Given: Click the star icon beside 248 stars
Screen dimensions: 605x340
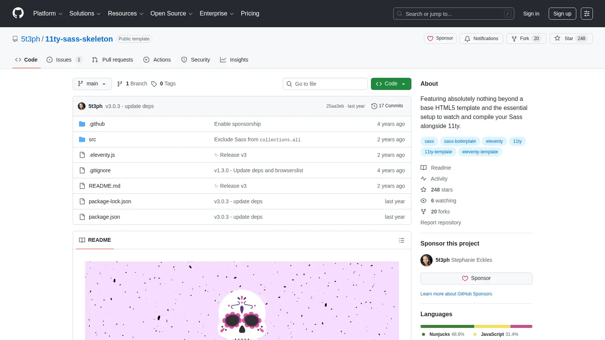Looking at the screenshot, I should tap(423, 190).
